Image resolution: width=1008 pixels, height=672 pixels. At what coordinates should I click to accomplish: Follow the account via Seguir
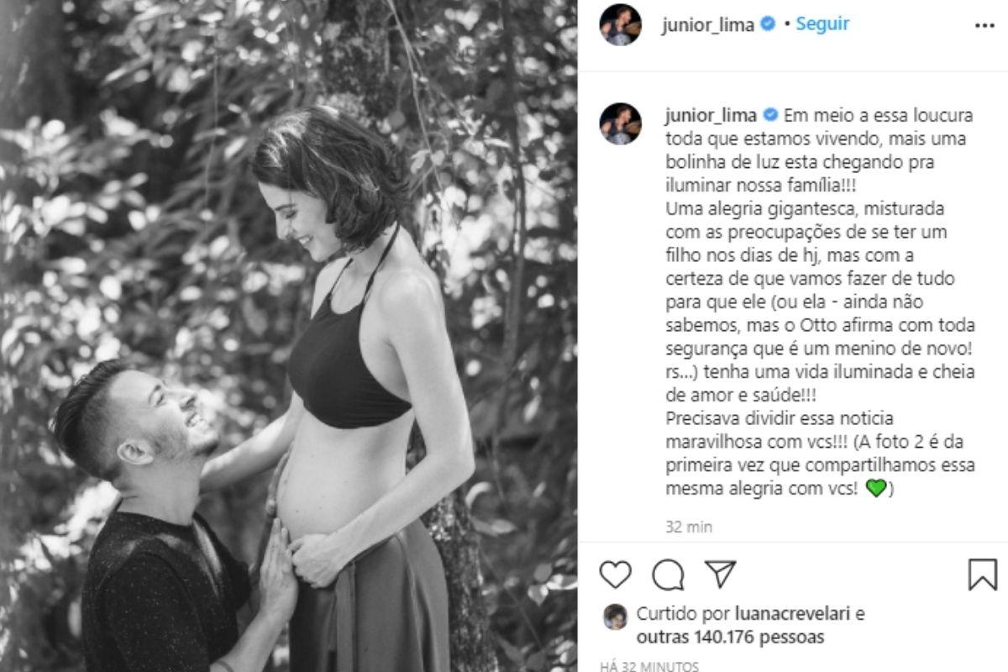[822, 24]
